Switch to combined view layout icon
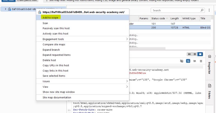216x113 pixels. coord(200,54)
